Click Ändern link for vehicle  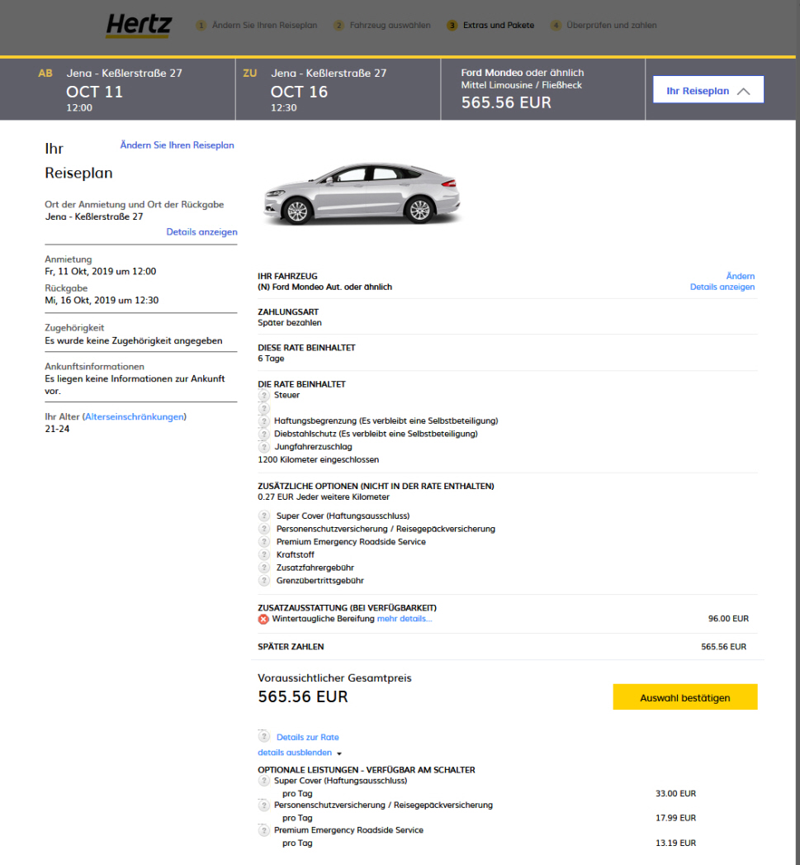point(740,276)
